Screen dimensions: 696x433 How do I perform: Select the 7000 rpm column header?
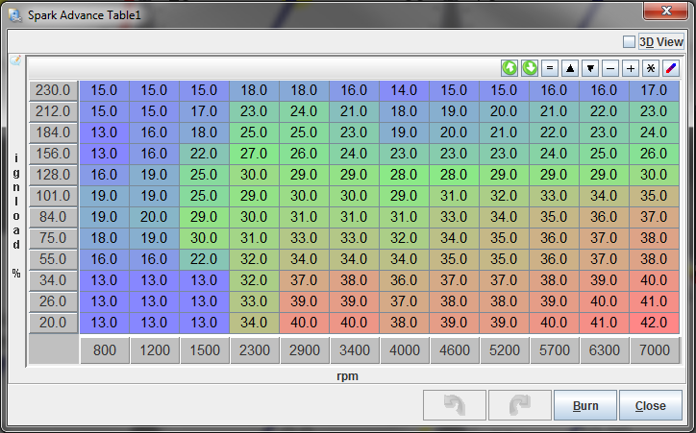(654, 350)
